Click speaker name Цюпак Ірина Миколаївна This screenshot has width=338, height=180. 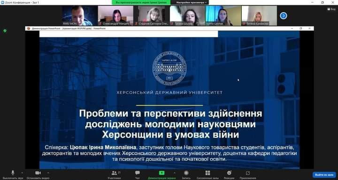pos(103,147)
